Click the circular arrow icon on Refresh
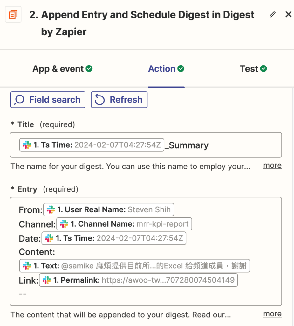 [x=100, y=100]
